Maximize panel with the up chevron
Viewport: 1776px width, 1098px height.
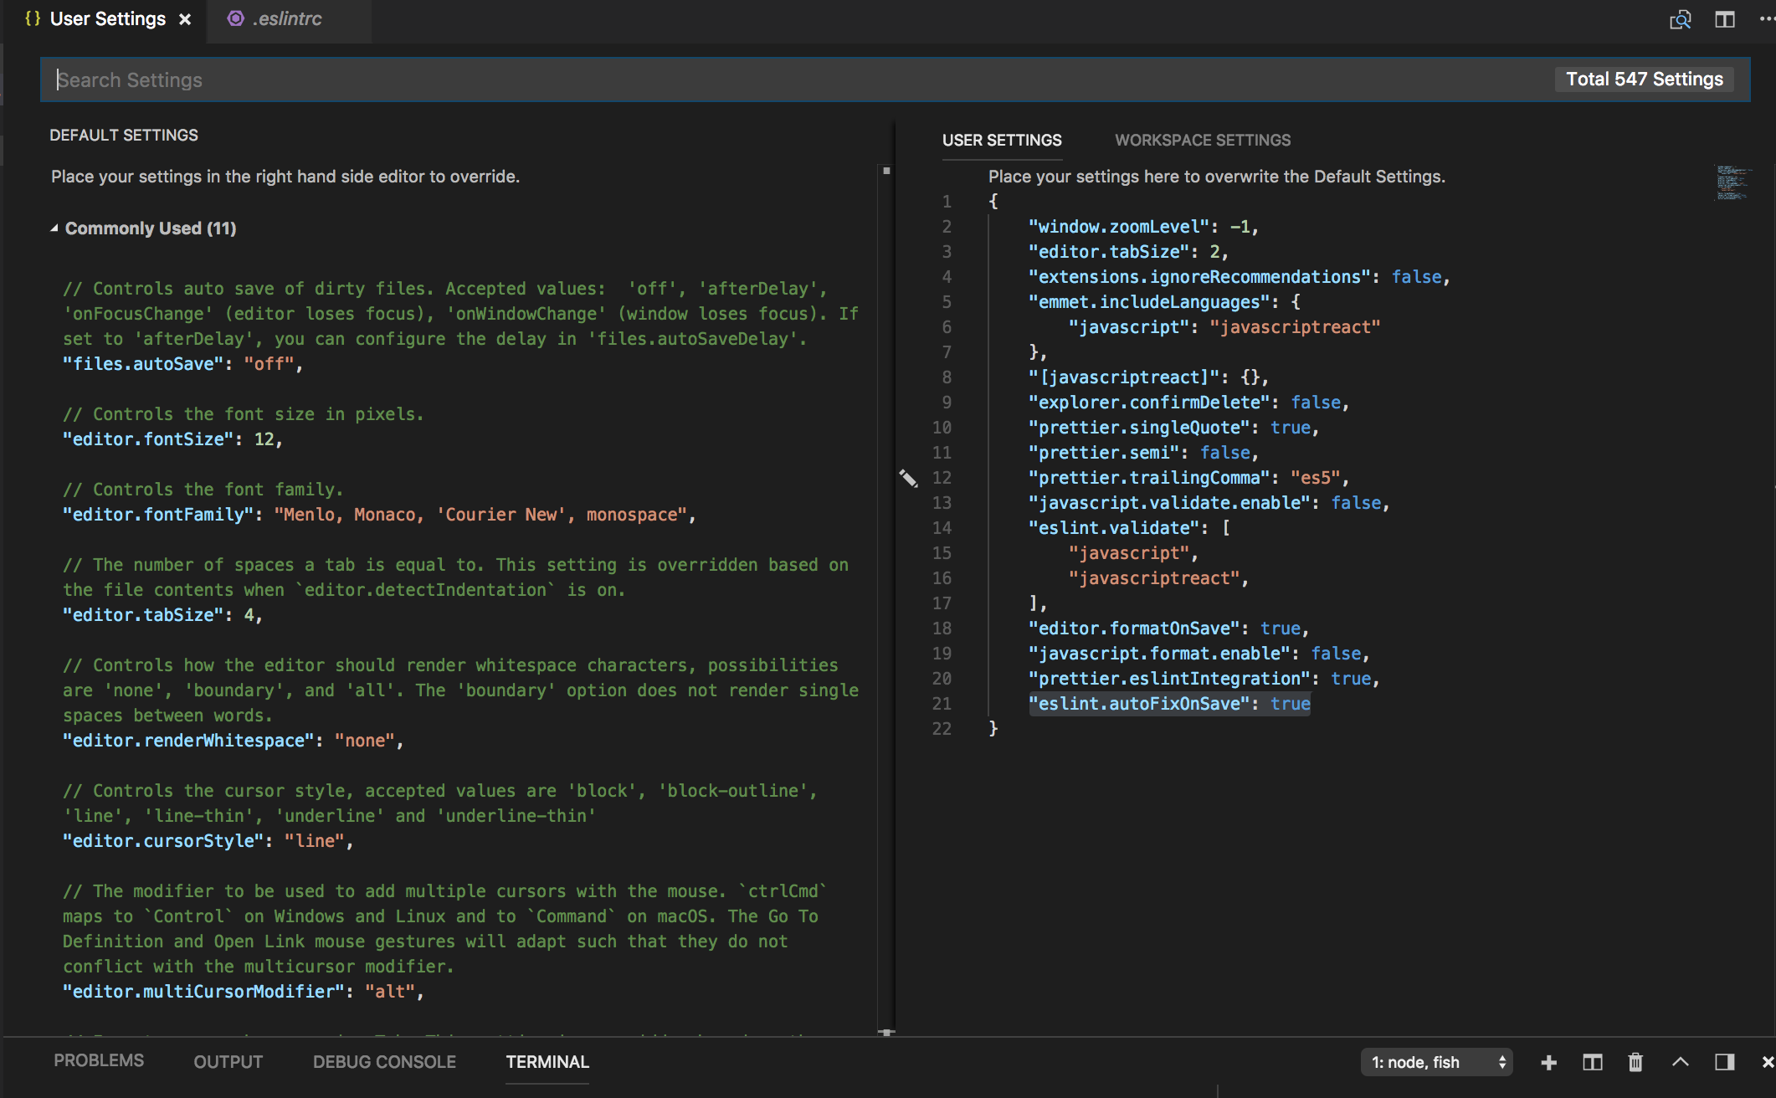[1680, 1062]
